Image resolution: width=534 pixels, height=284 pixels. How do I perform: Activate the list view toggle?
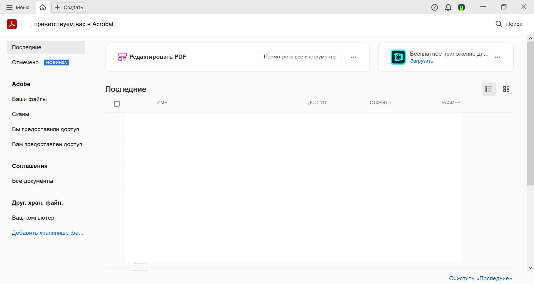489,89
